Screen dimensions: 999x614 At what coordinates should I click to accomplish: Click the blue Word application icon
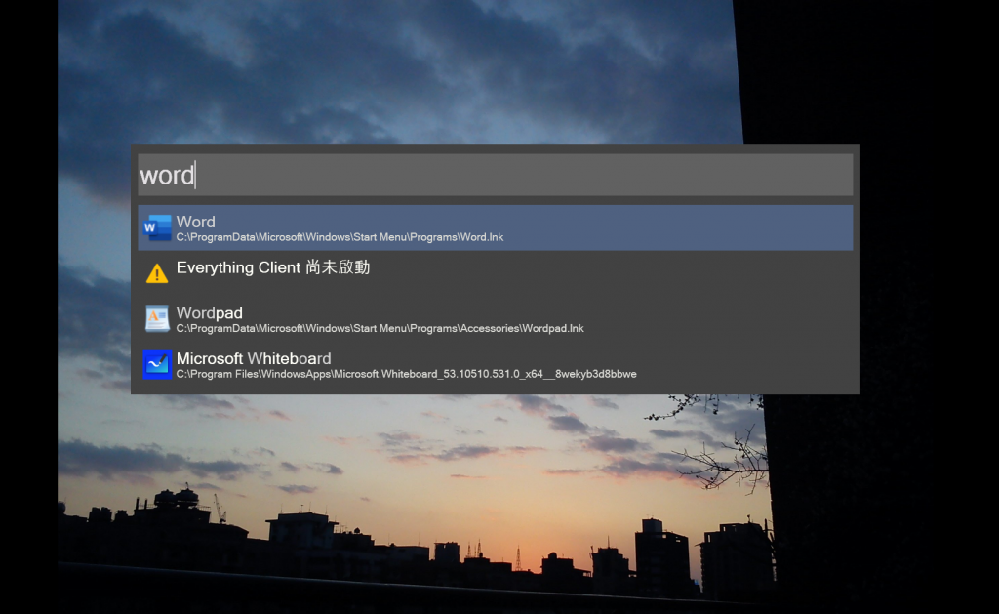pos(157,227)
